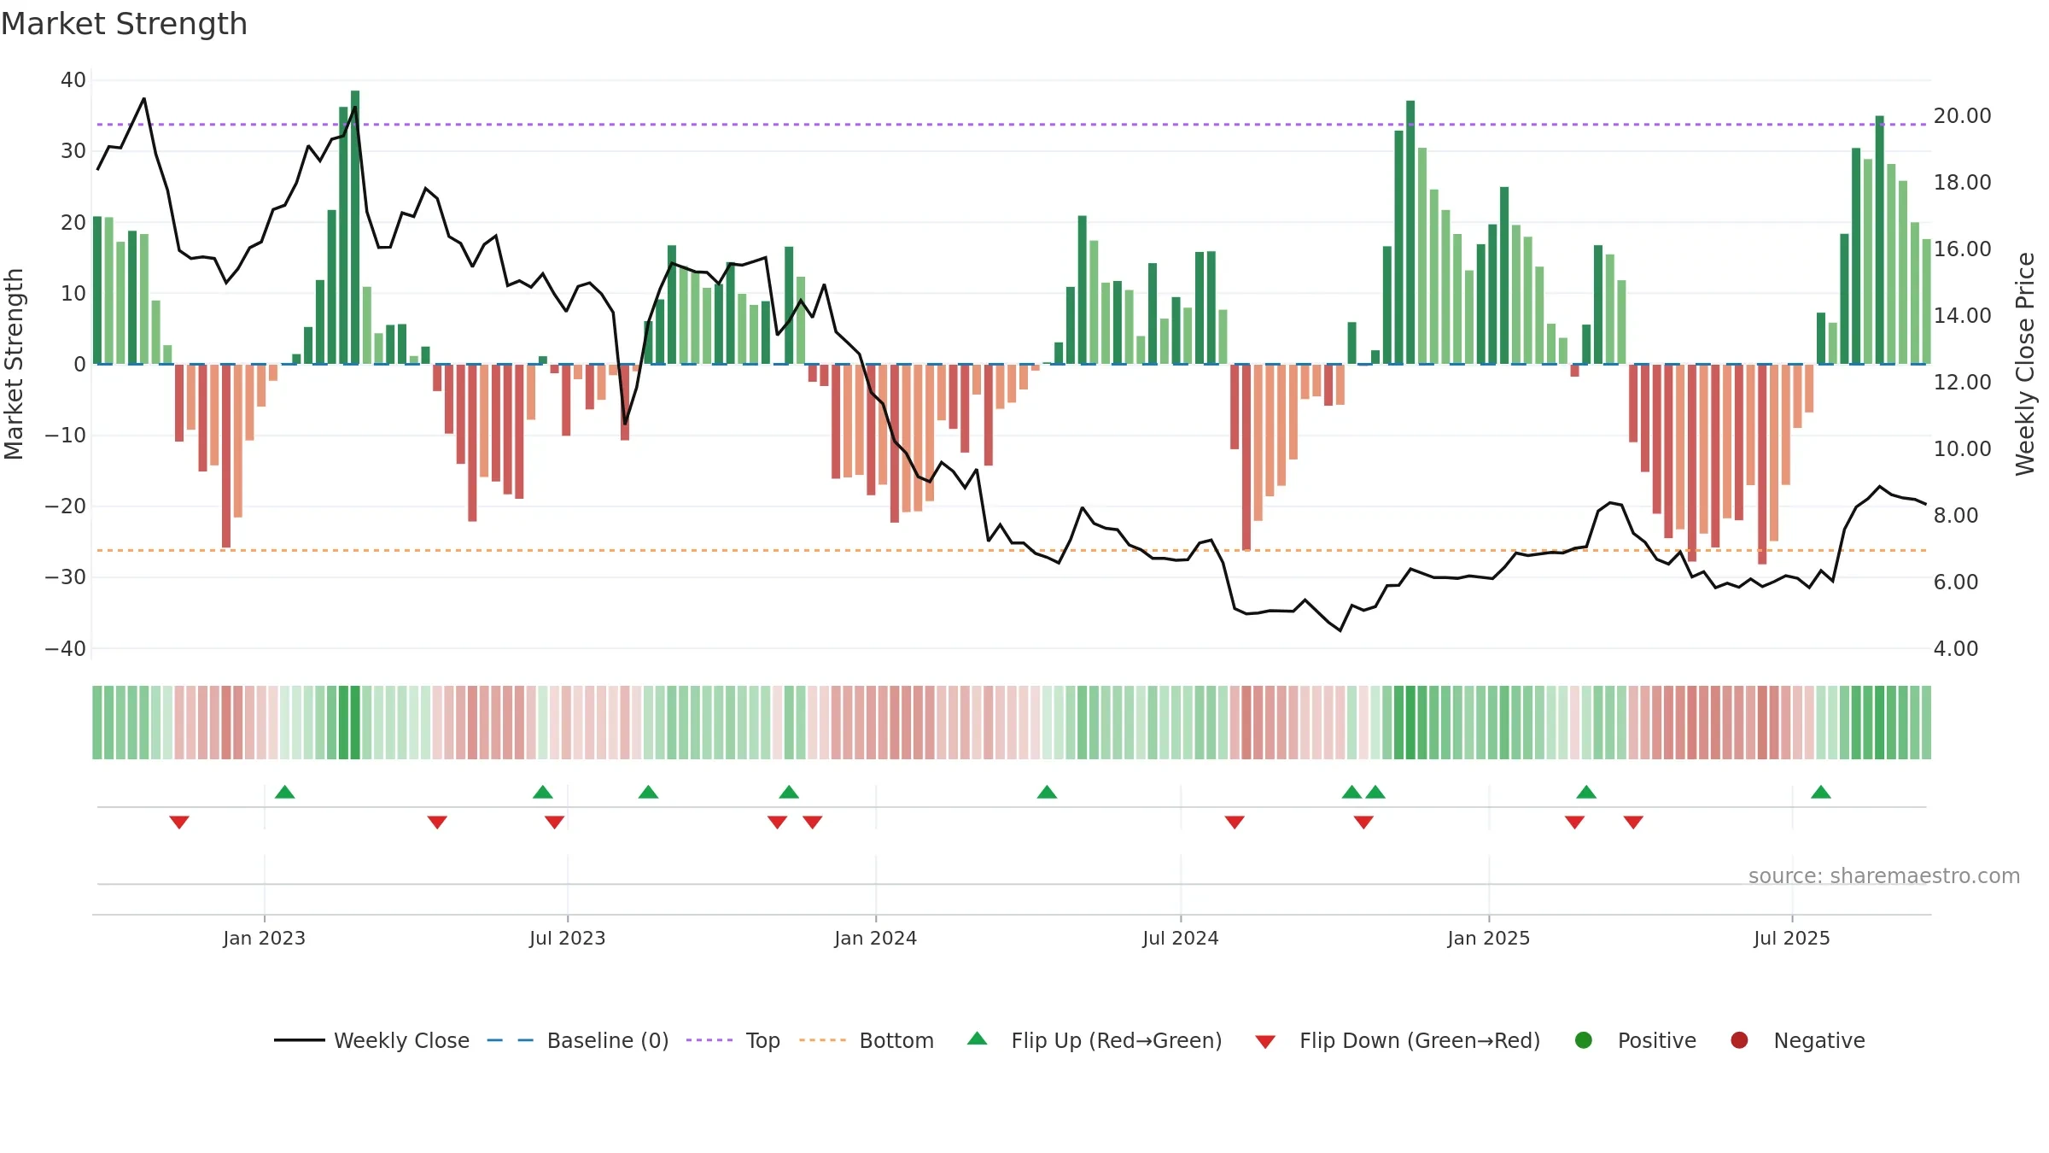Click the purple dotted Top line sample
Image resolution: width=2049 pixels, height=1153 pixels.
pyautogui.click(x=709, y=1040)
